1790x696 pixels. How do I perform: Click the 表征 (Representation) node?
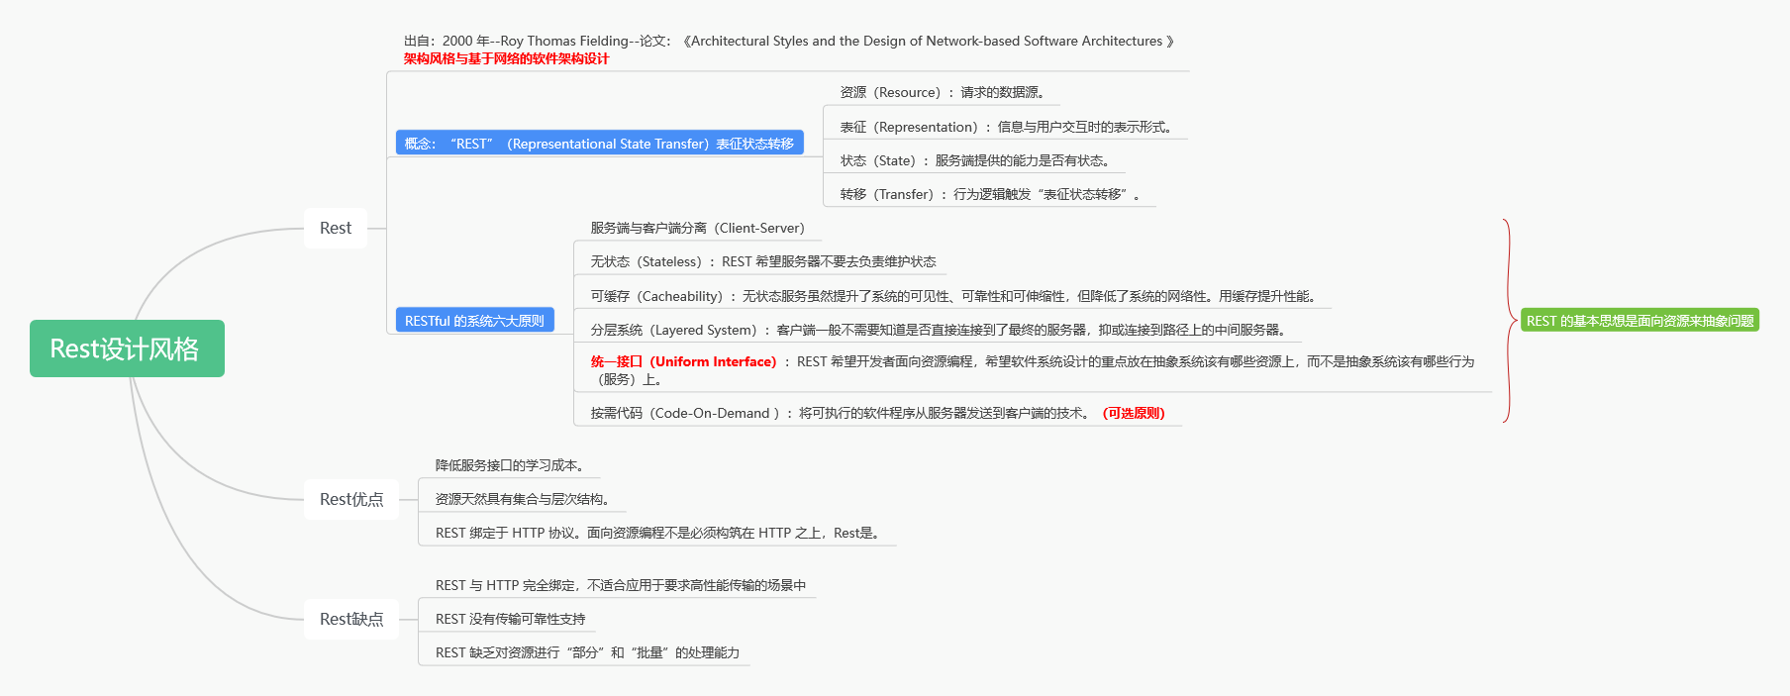point(1006,127)
